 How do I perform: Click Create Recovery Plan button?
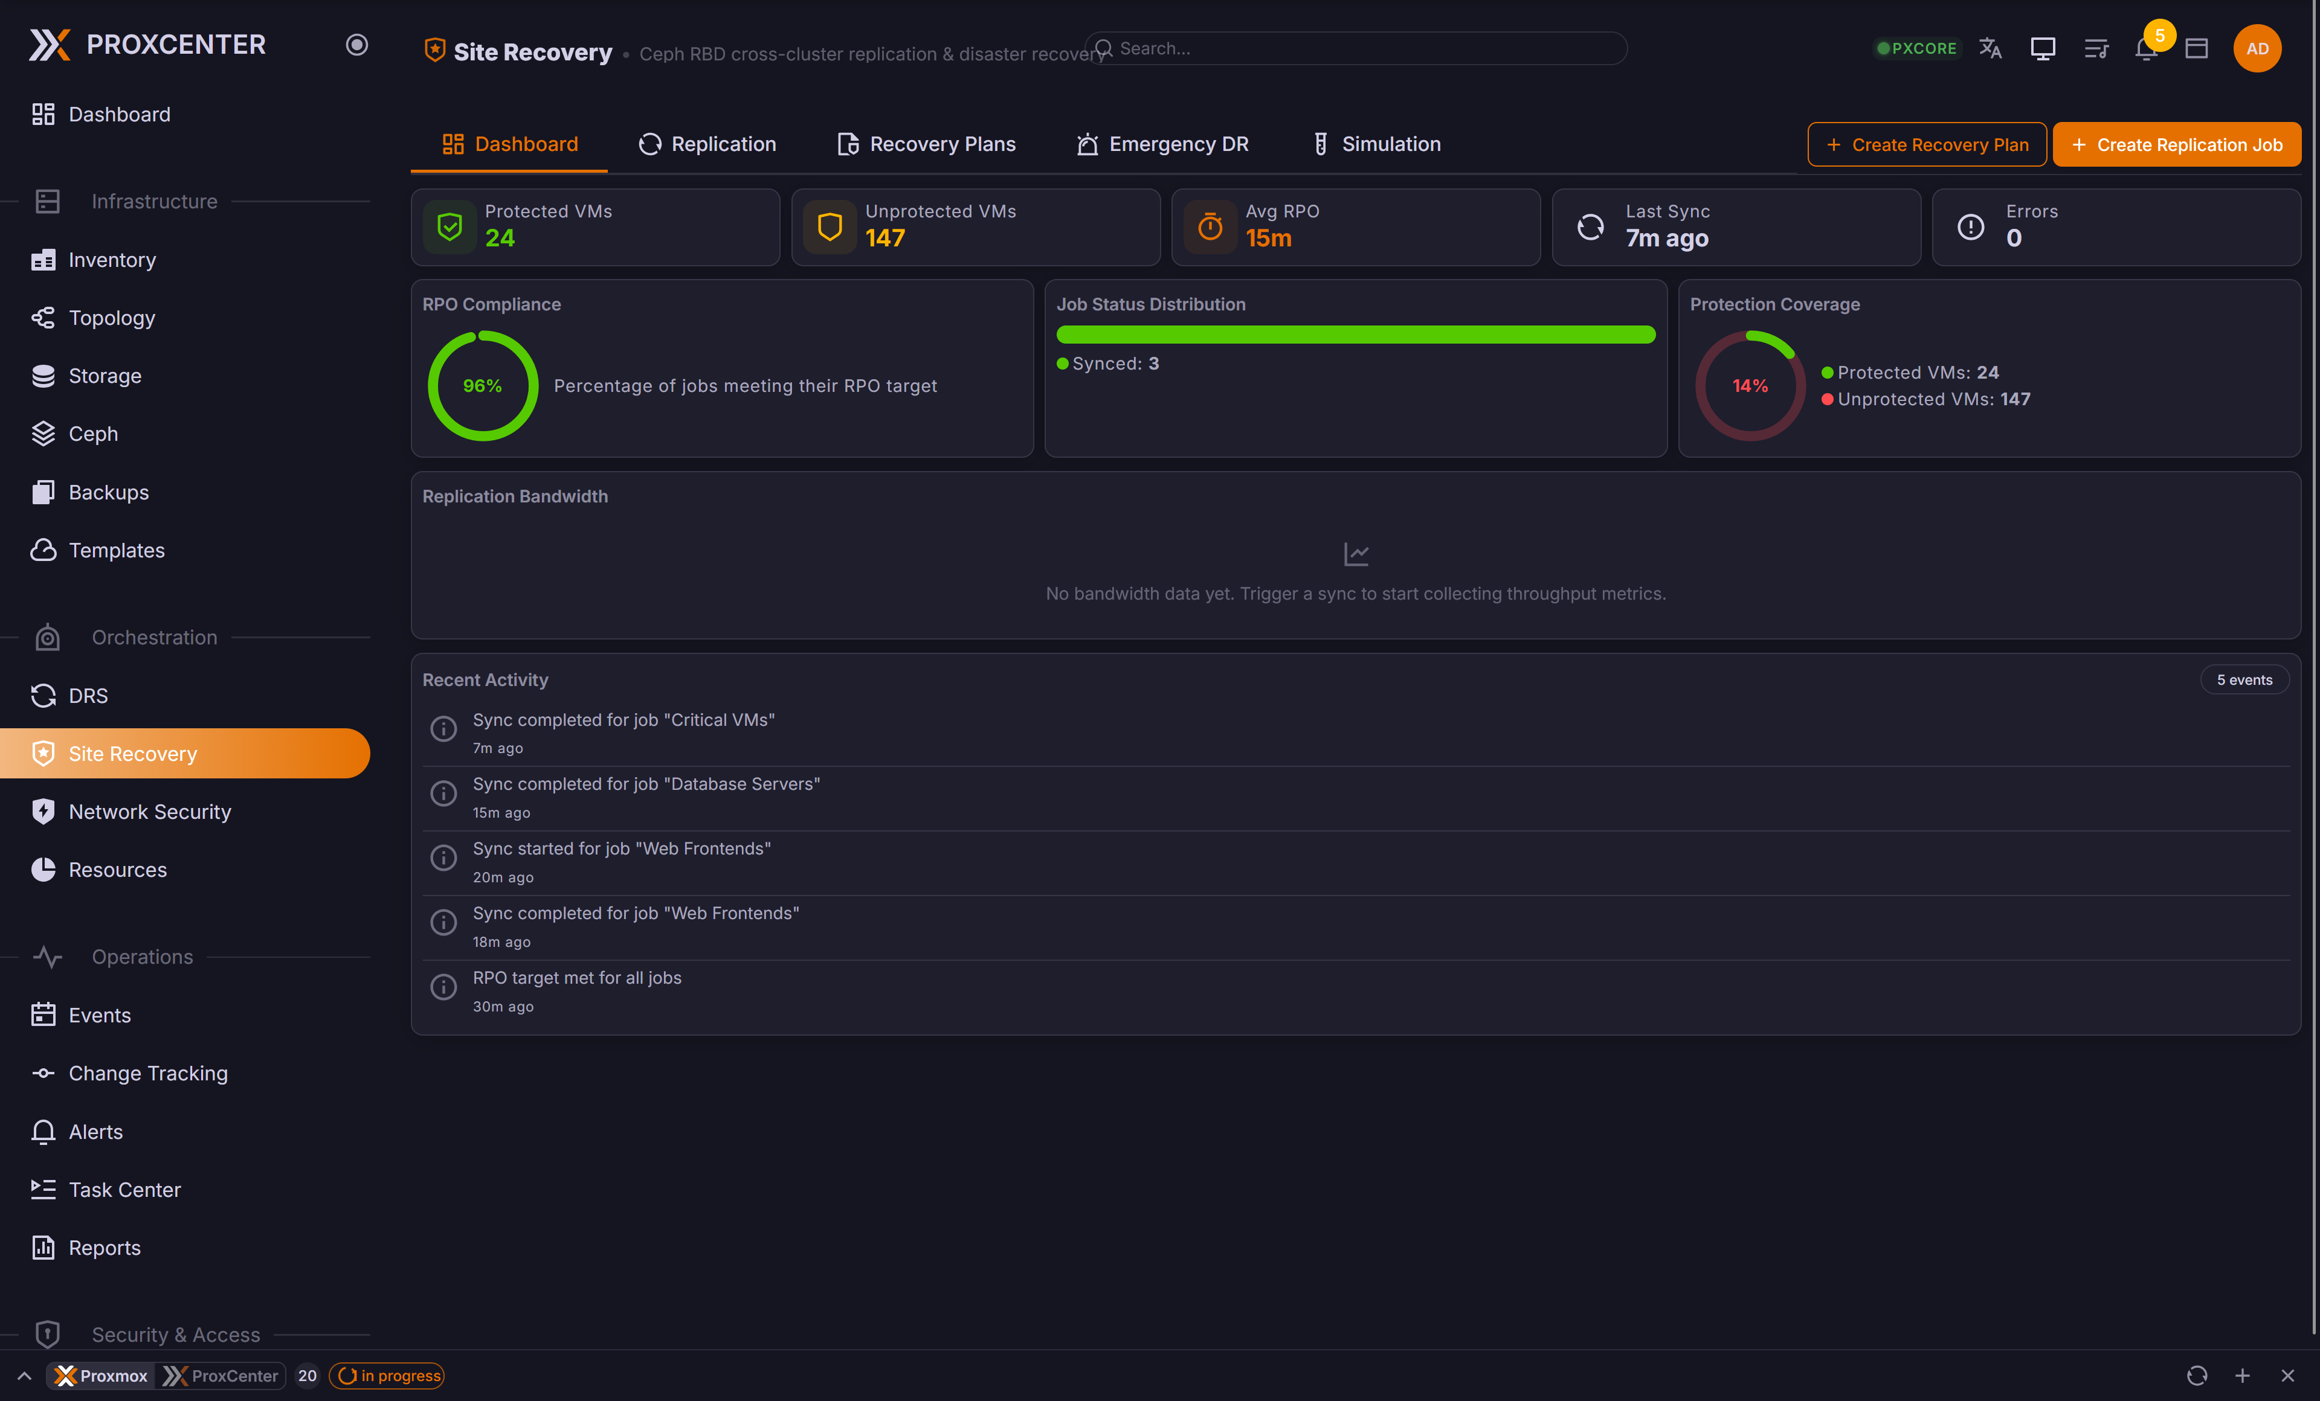[x=1927, y=145]
